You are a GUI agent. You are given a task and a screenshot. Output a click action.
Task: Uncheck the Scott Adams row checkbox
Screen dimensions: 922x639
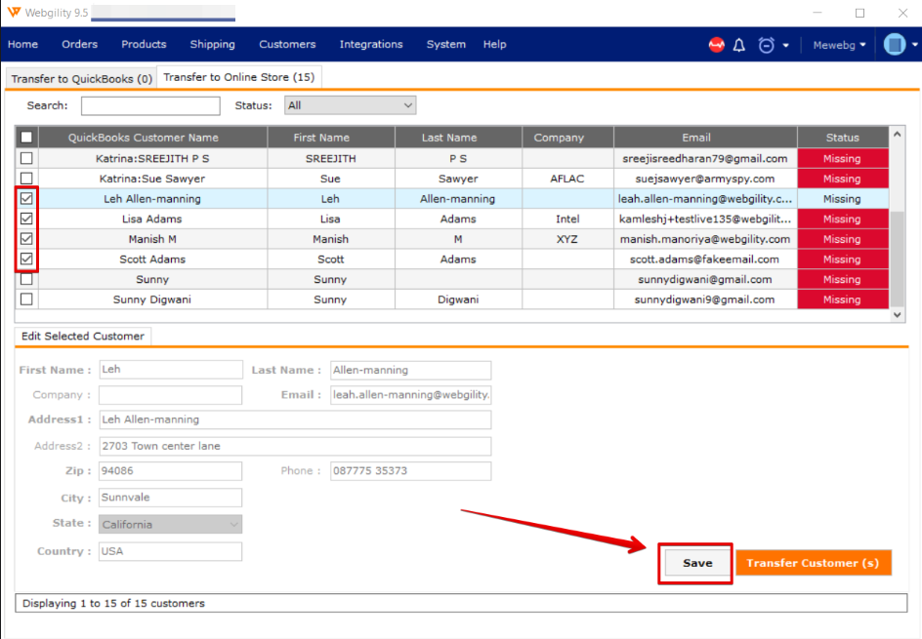point(26,259)
